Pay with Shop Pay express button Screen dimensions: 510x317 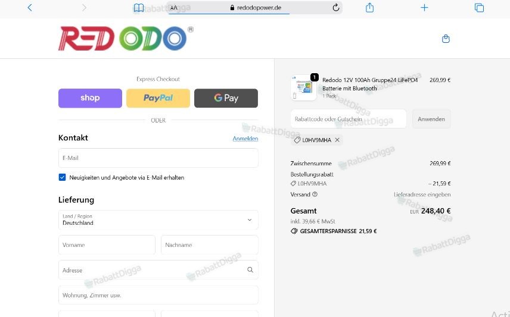[90, 98]
